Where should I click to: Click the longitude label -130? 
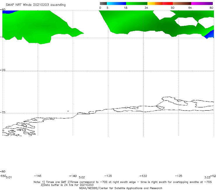(143, 176)
